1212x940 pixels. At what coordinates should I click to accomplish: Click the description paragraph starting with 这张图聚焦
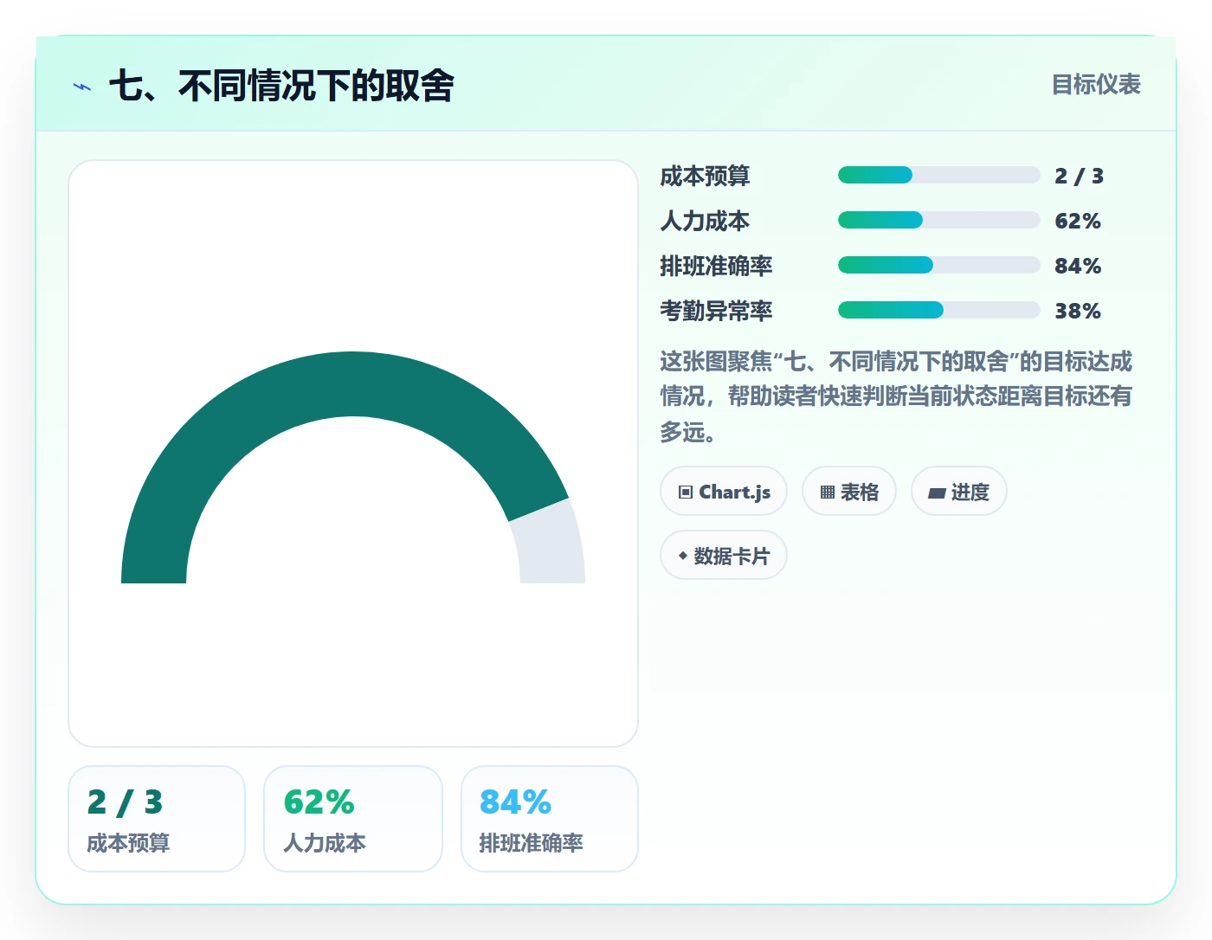897,396
